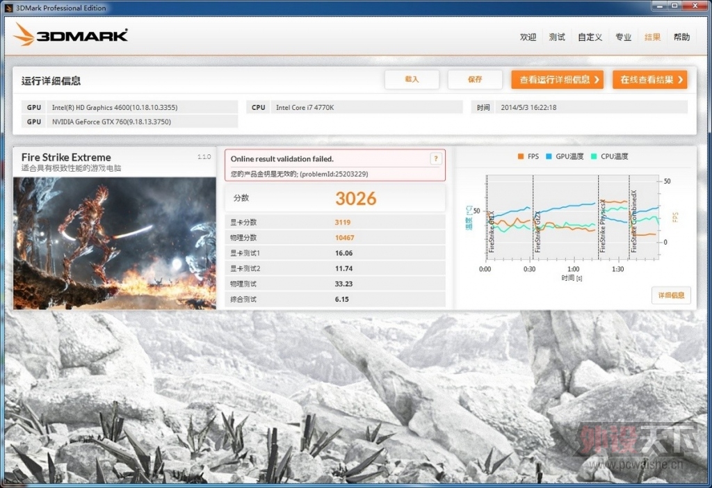Viewport: 712px width, 488px height.
Task: Click the 显卡测试2 value 11.74
Action: (343, 269)
